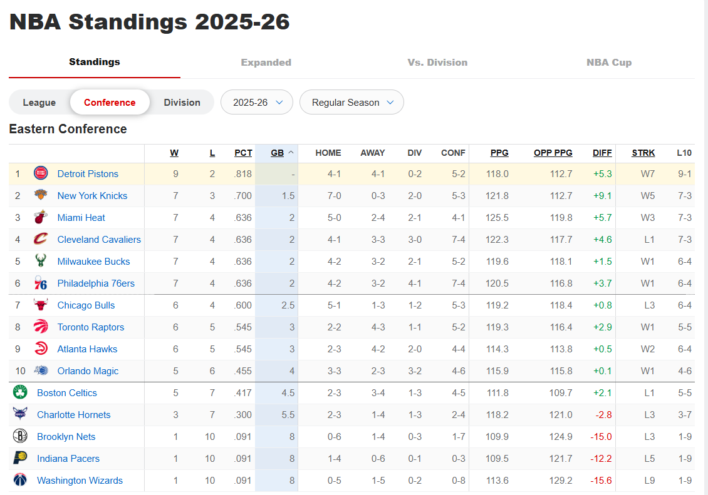Image resolution: width=708 pixels, height=495 pixels.
Task: Sort standings by STRK header
Action: pyautogui.click(x=643, y=153)
